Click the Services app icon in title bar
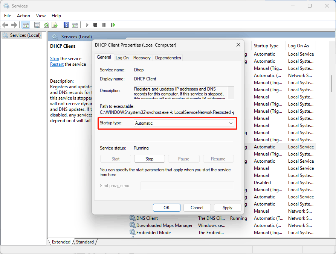Viewport: 336px width, 254px height. (x=6, y=6)
